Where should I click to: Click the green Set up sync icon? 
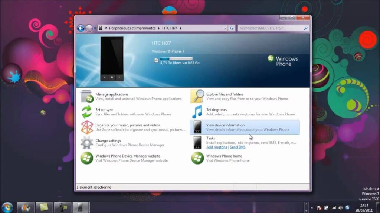pos(87,112)
